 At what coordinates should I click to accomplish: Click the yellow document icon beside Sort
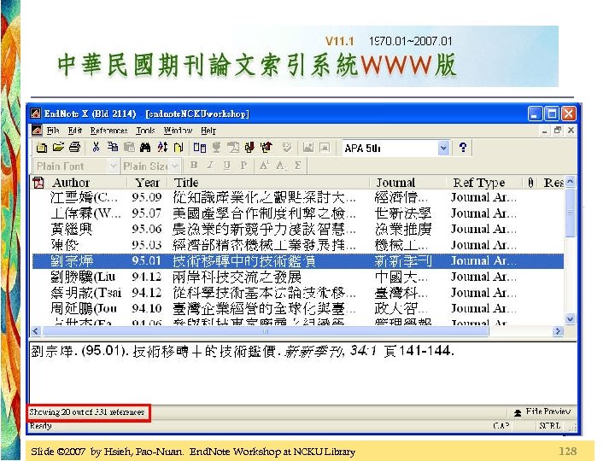click(x=179, y=148)
